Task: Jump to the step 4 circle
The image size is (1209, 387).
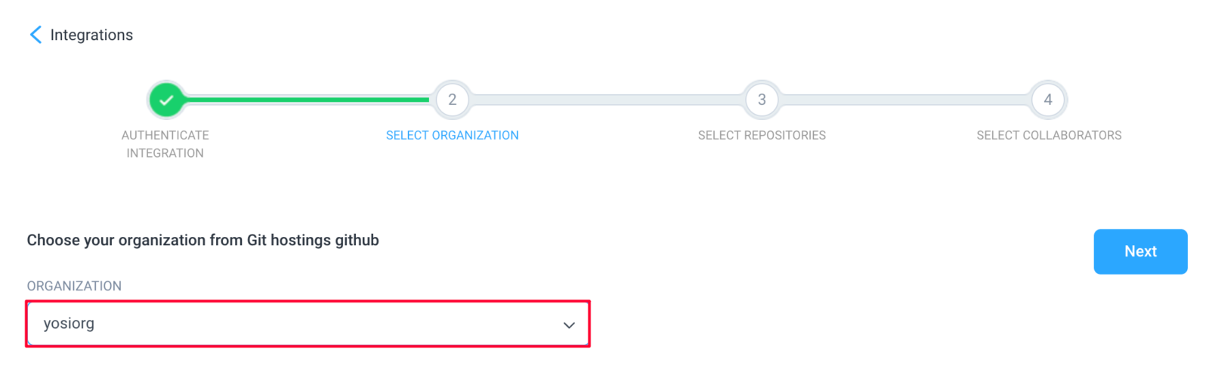Action: [x=1048, y=100]
